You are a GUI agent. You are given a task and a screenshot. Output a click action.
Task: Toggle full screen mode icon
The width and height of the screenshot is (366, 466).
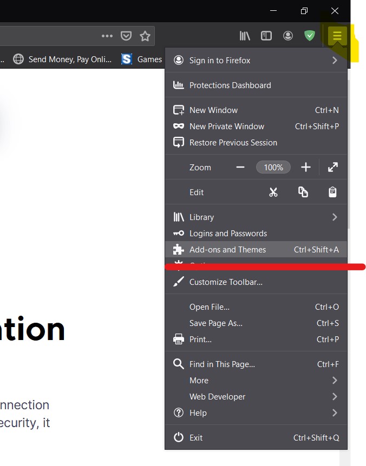[x=332, y=168]
